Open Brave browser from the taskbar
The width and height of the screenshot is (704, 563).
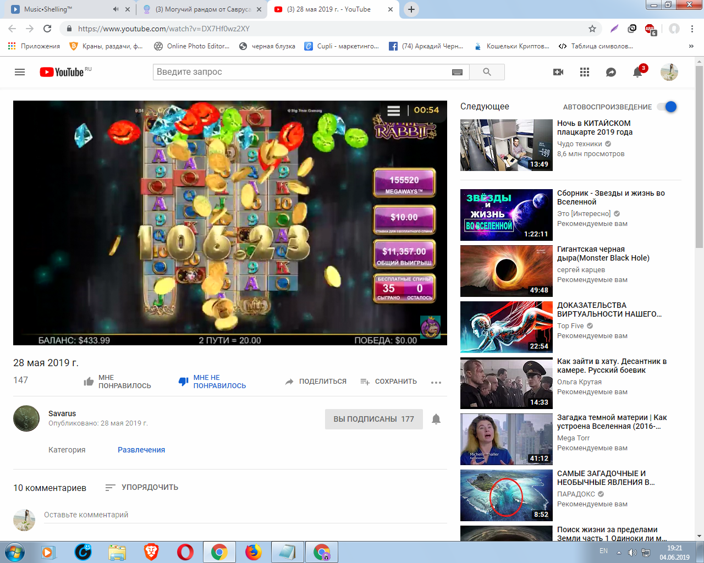coord(151,552)
